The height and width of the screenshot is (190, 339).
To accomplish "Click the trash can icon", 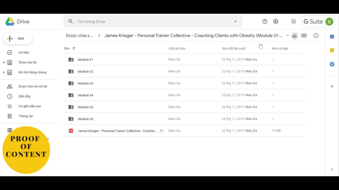I will coord(10,116).
